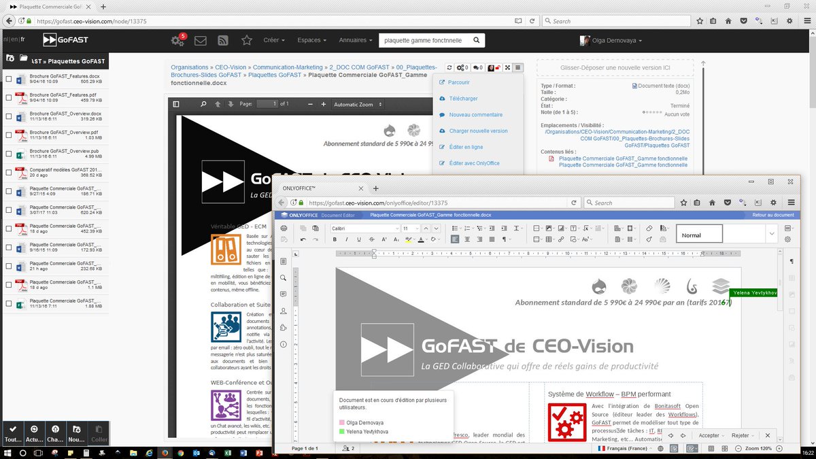Toggle nonprinting characters in OnlyOffice toolbar
The image size is (816, 459).
point(505,239)
